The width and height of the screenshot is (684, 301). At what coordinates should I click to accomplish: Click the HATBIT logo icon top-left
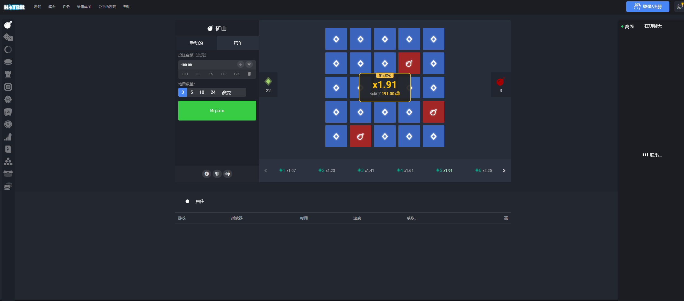(14, 6)
